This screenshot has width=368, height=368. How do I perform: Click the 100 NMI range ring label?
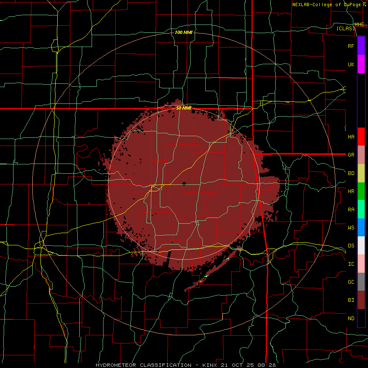(184, 32)
